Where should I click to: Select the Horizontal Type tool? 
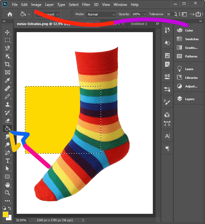(x=7, y=161)
